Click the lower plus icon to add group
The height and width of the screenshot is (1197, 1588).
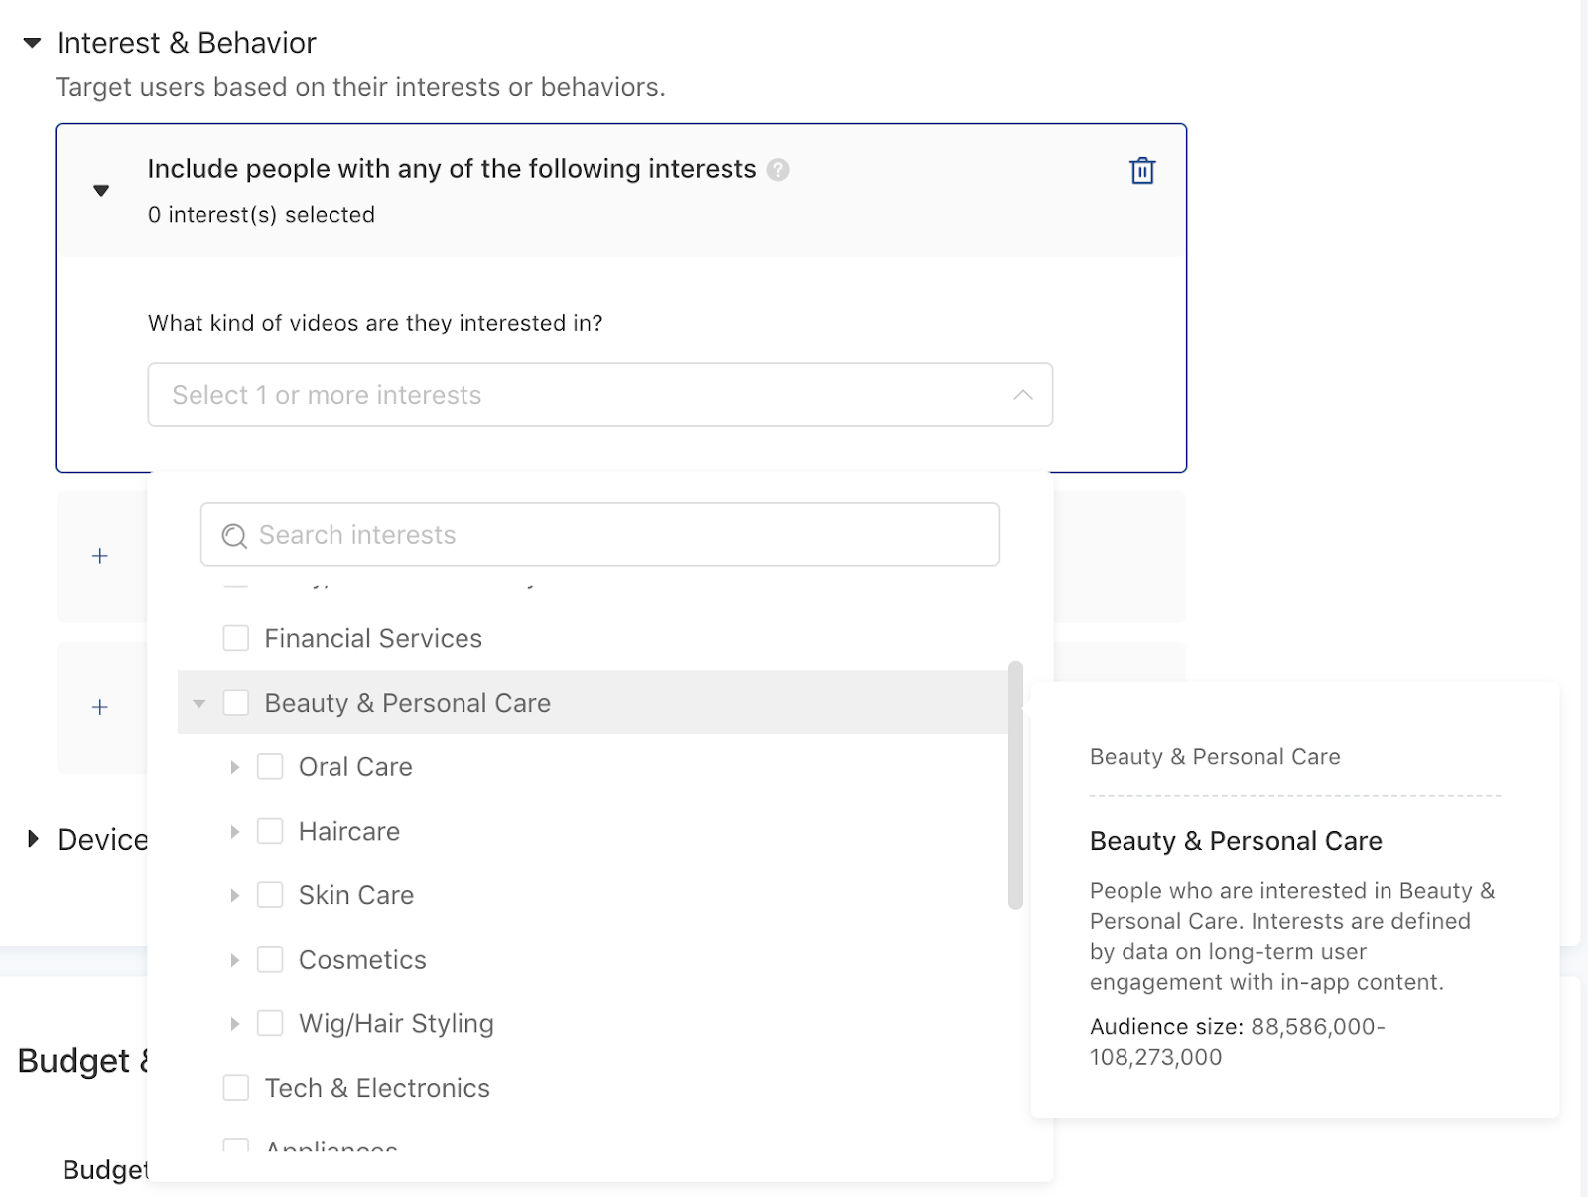(100, 707)
